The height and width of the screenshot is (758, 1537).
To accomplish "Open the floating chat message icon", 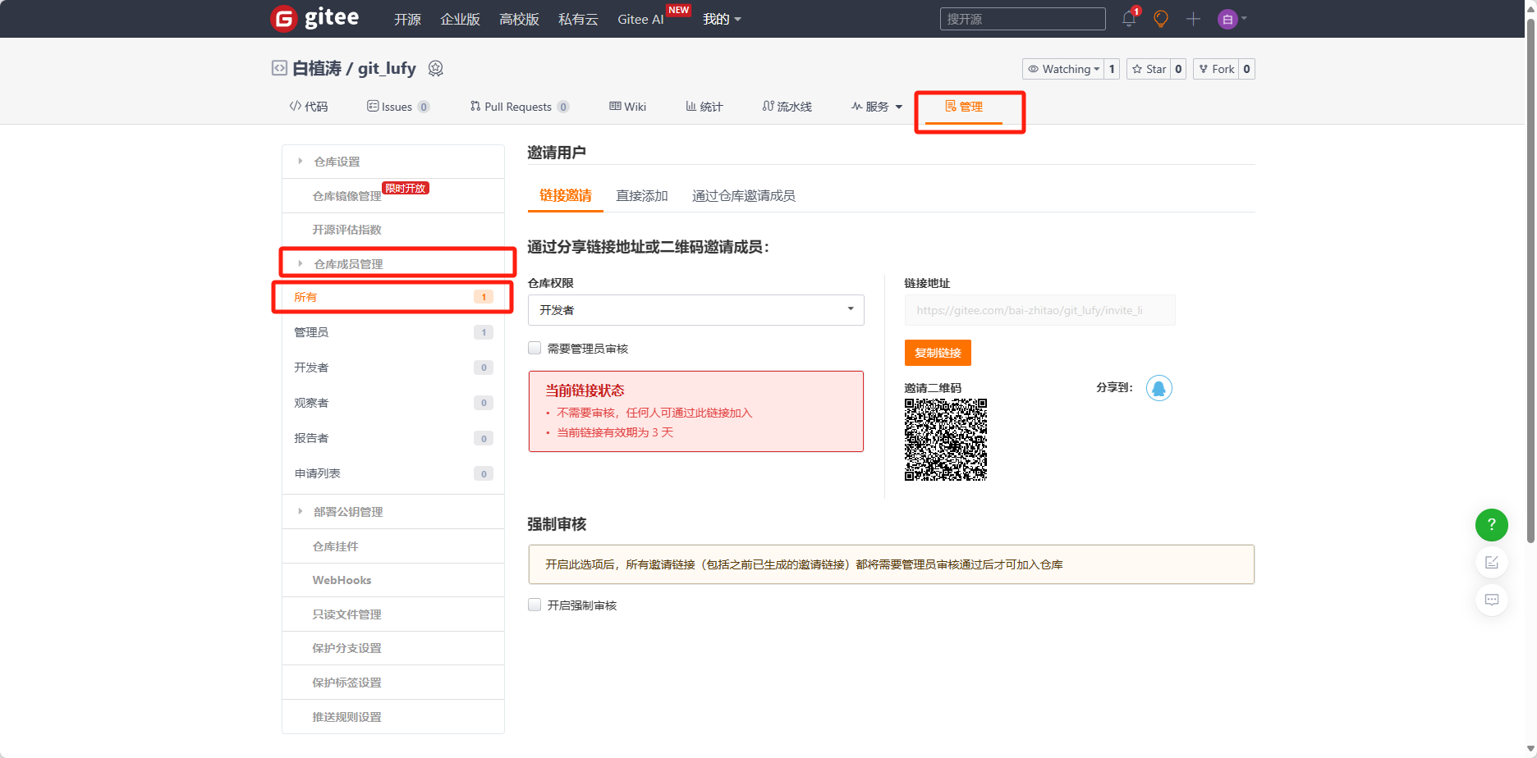I will (1492, 600).
